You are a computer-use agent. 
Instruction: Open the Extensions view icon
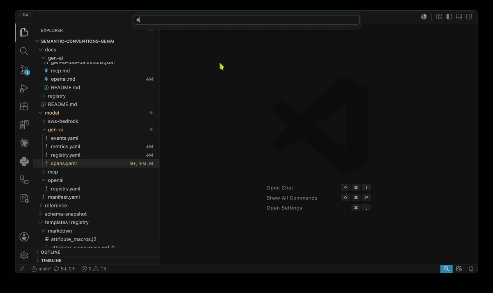click(x=24, y=107)
